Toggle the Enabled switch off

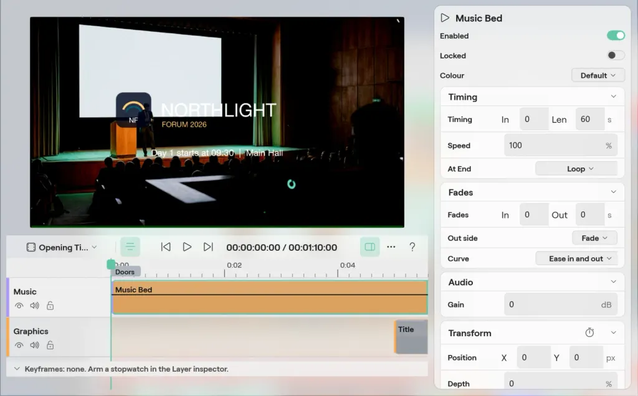tap(616, 35)
